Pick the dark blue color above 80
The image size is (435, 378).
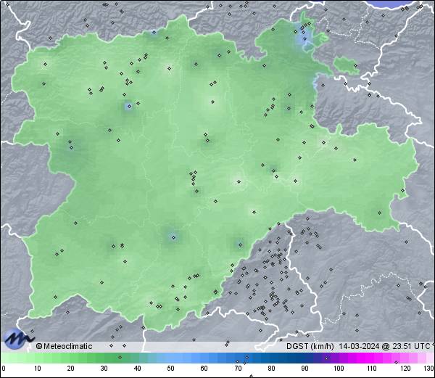pyautogui.click(x=271, y=358)
